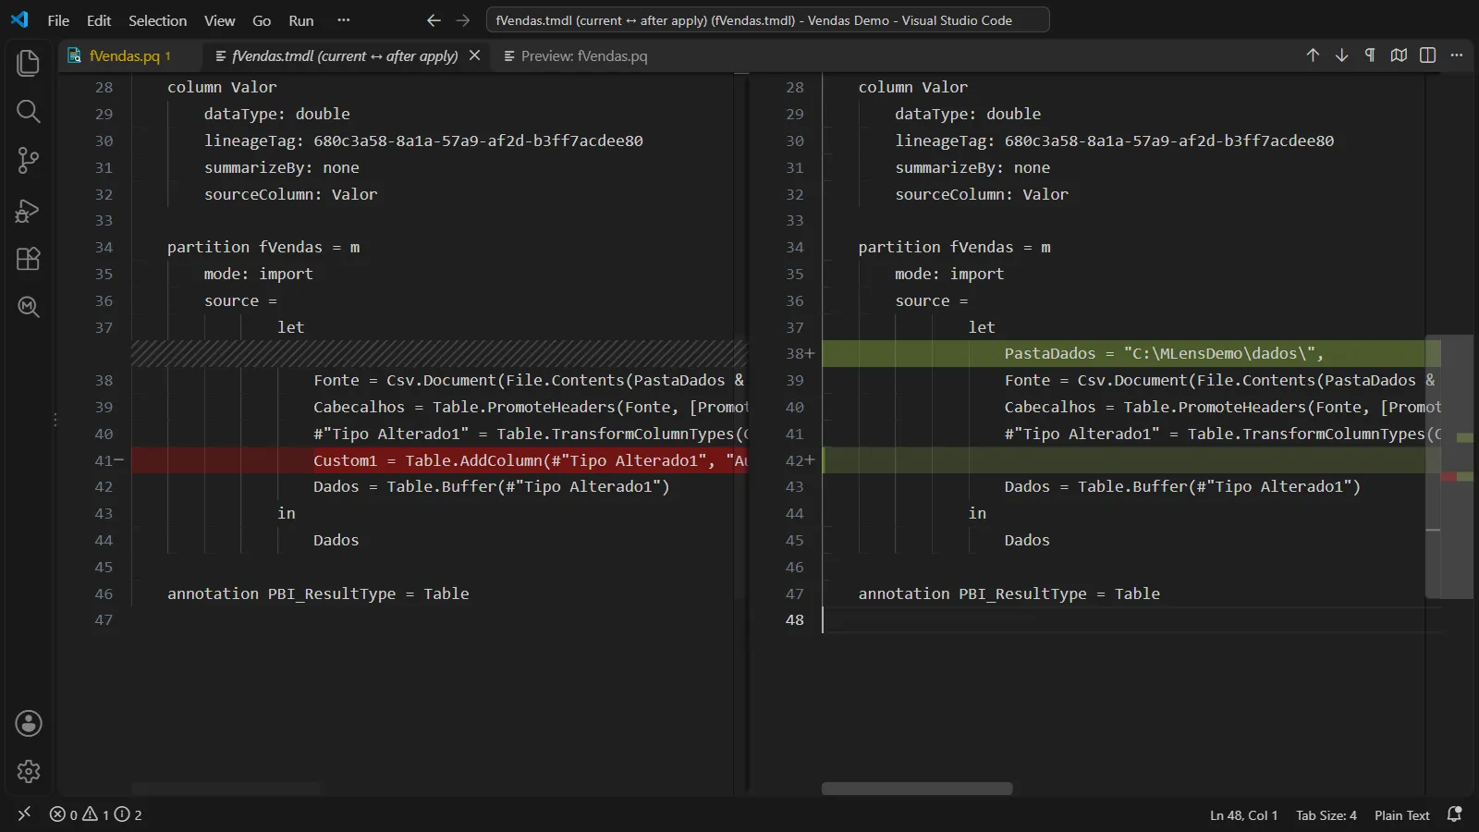Open the Run menu
This screenshot has height=832, width=1479.
pos(301,20)
